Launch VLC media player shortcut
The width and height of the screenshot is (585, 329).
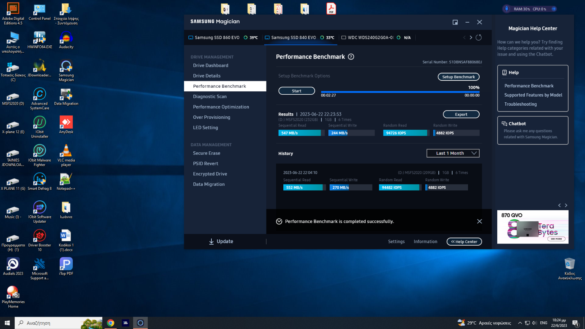pos(66,155)
